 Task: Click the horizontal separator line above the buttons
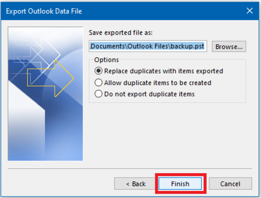tap(130, 167)
